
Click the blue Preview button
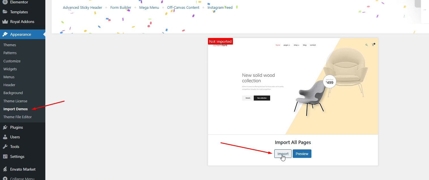pos(302,153)
